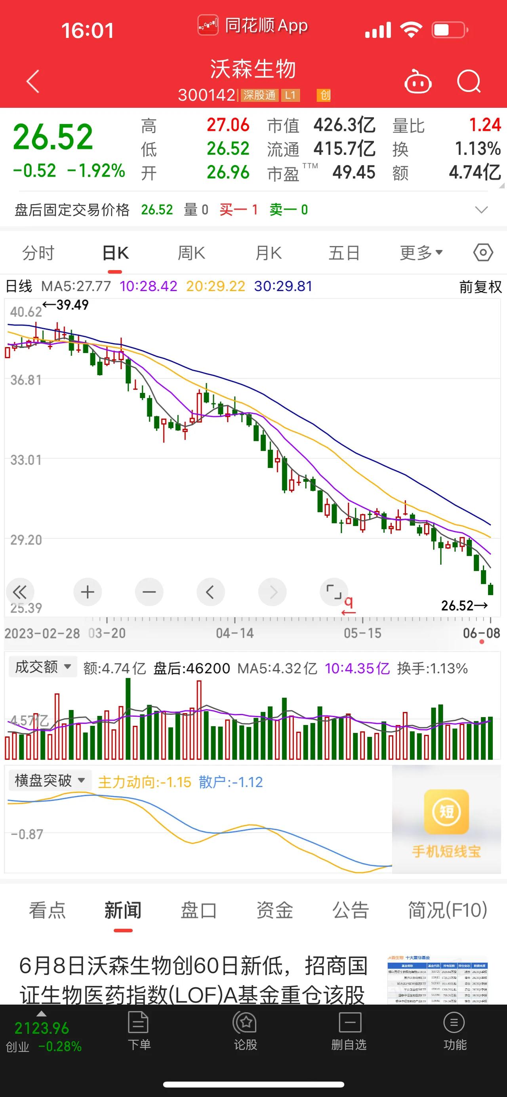This screenshot has height=1097, width=507.
Task: Open 盘口 tab
Action: coord(199,910)
